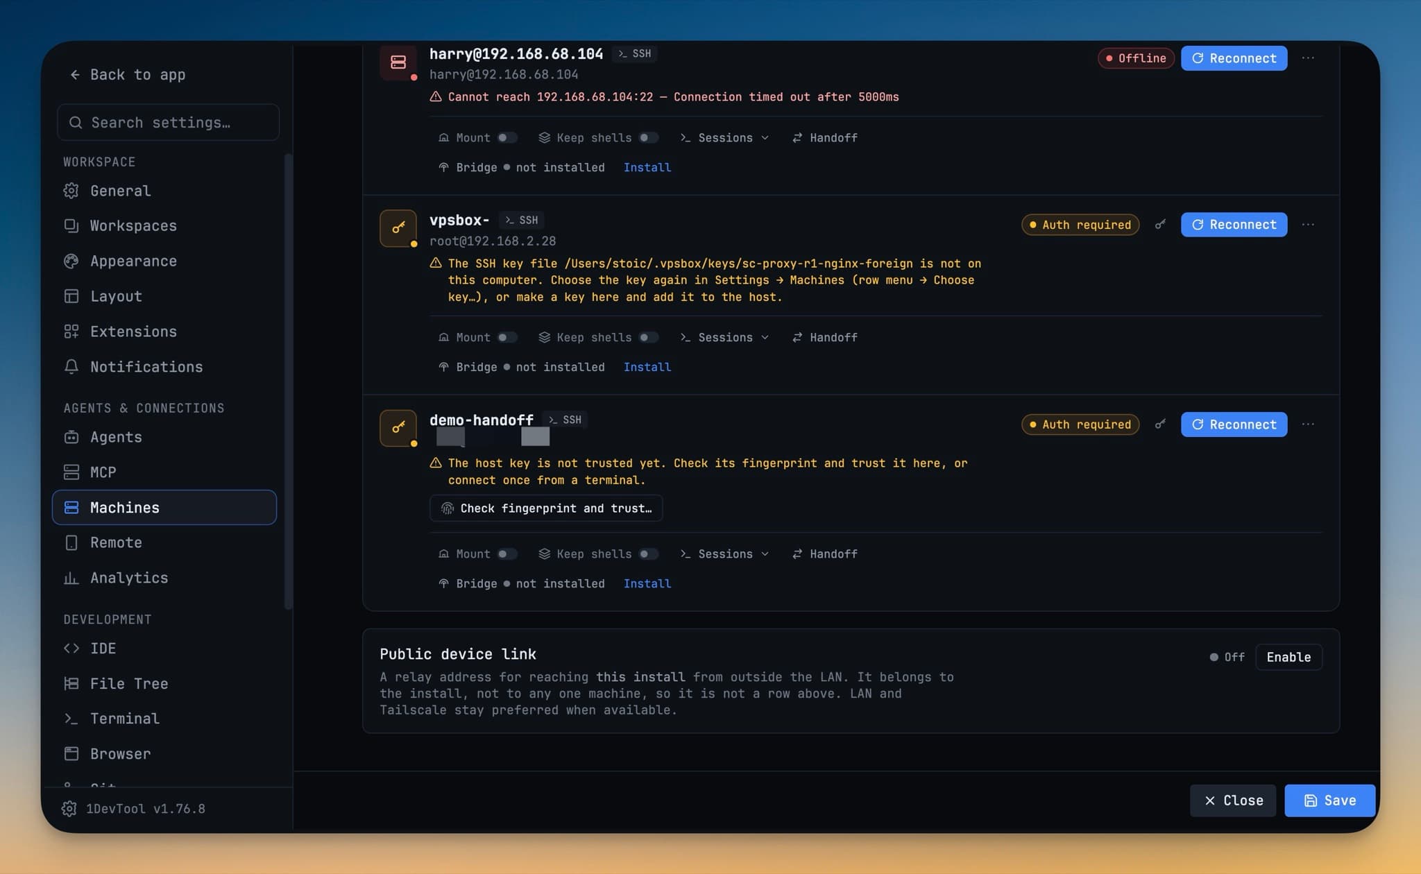Save the settings
The height and width of the screenshot is (874, 1421).
point(1329,800)
